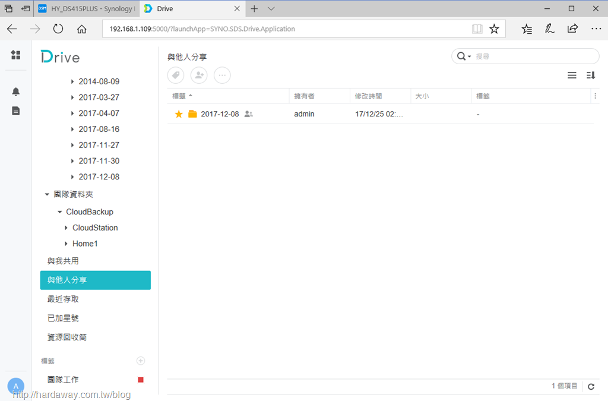Go to browser home page
The width and height of the screenshot is (608, 401).
(x=81, y=29)
